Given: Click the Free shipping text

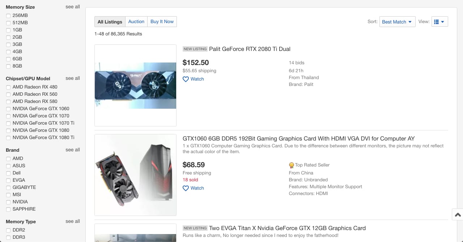Looking at the screenshot, I should coord(197,173).
